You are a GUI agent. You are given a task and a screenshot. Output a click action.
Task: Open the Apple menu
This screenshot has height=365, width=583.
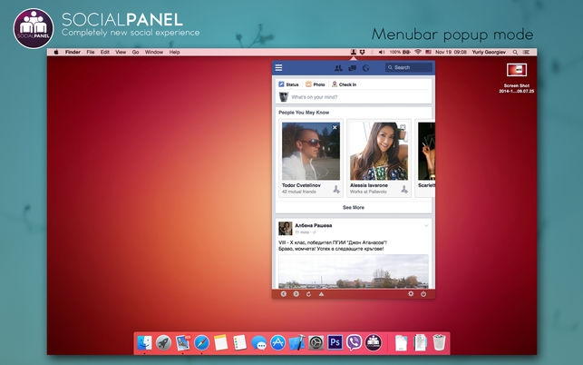(56, 52)
